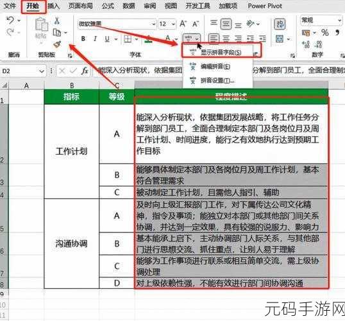Toggle Underline formatting
345x321 pixels.
pos(107,39)
